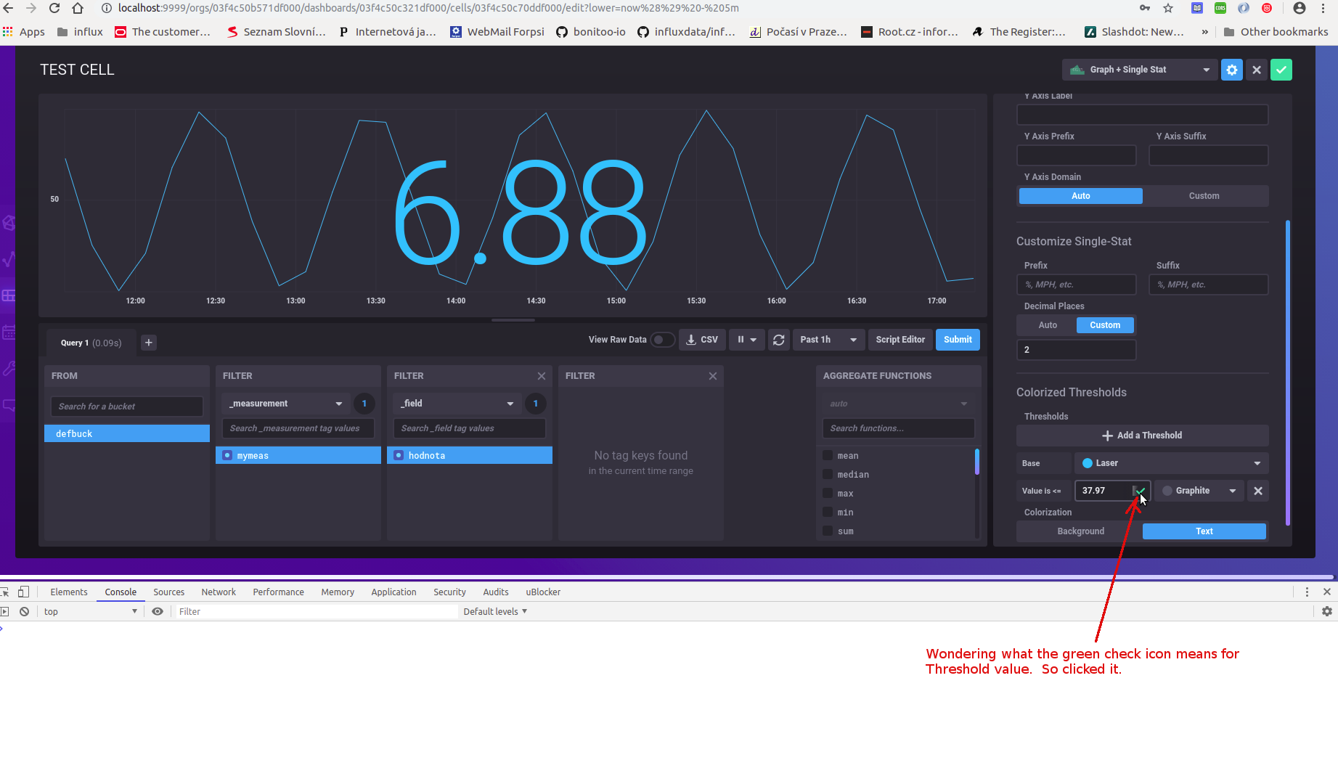Image resolution: width=1338 pixels, height=784 pixels.
Task: Click the query refresh icon
Action: 778,339
